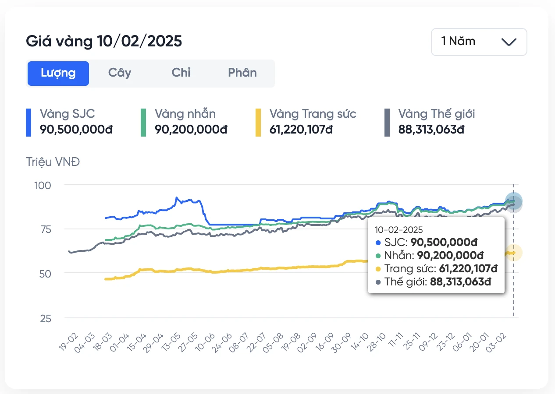Select the Phân unit tab

(x=242, y=73)
